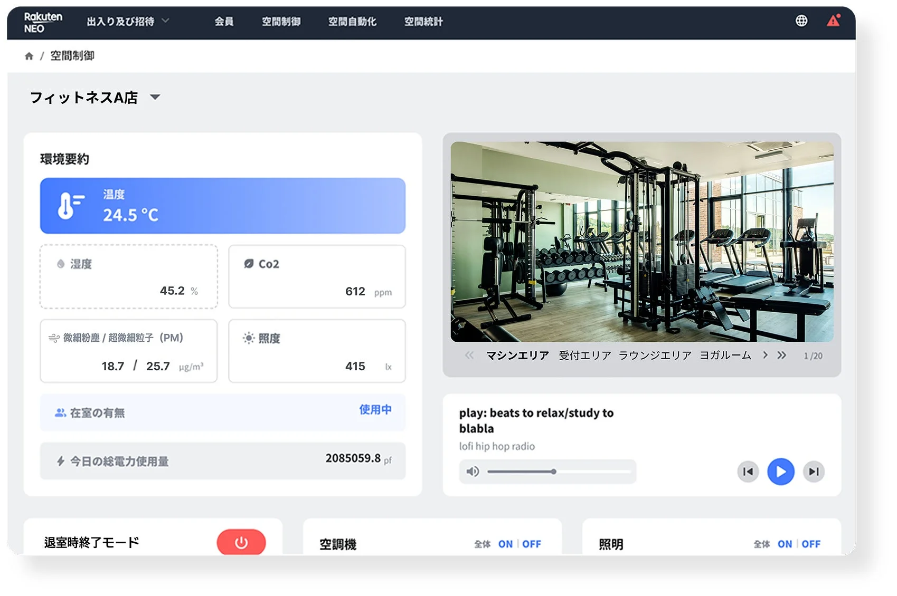The image size is (897, 596).
Task: Play the lofi hip hop radio
Action: tap(781, 472)
